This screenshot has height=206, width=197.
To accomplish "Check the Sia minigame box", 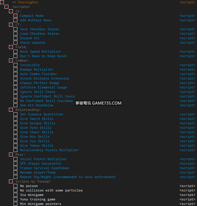I will [x=15, y=195].
